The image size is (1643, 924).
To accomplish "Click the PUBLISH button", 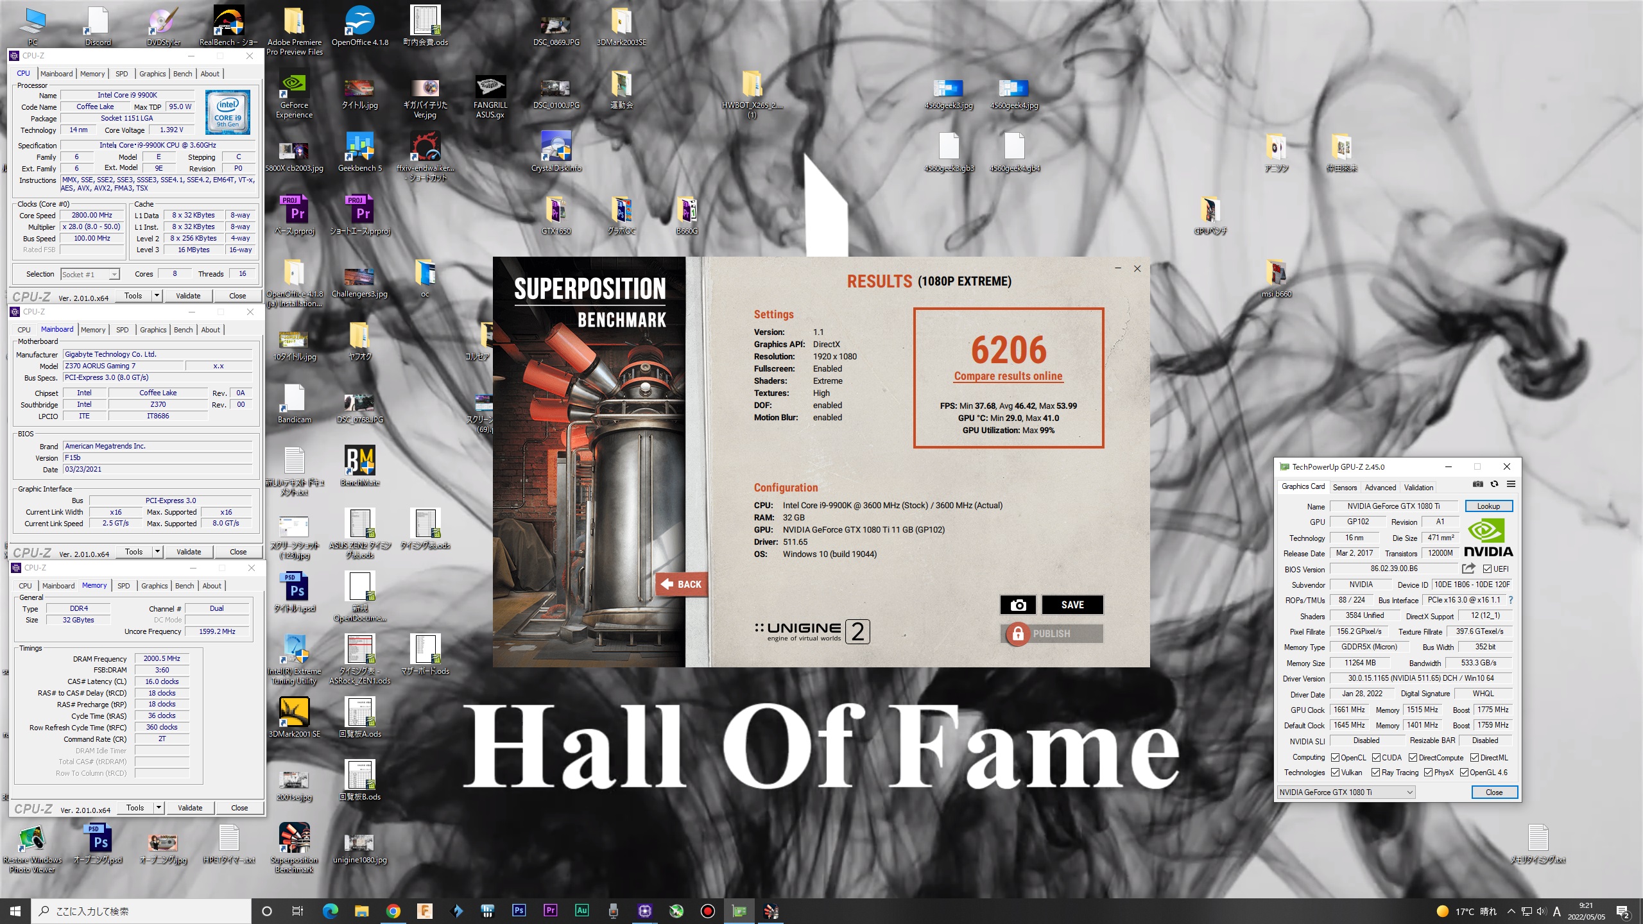I will click(1051, 633).
